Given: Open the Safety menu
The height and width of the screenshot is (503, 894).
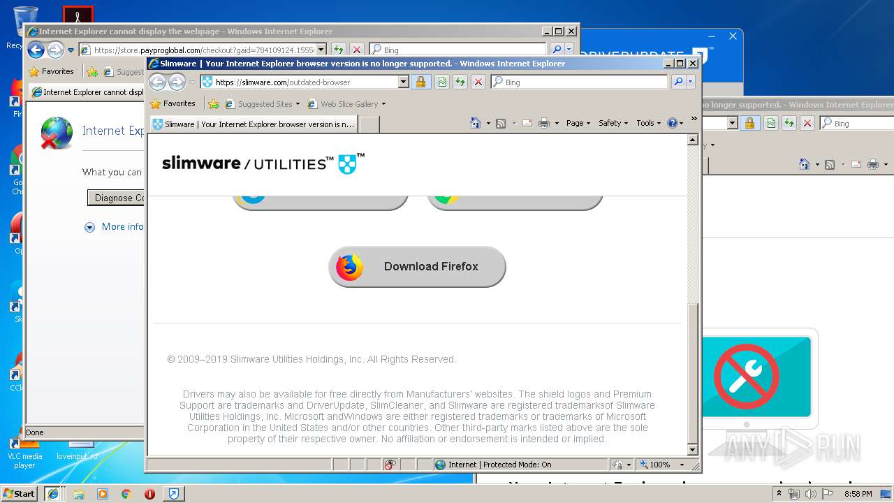Looking at the screenshot, I should click(x=613, y=123).
